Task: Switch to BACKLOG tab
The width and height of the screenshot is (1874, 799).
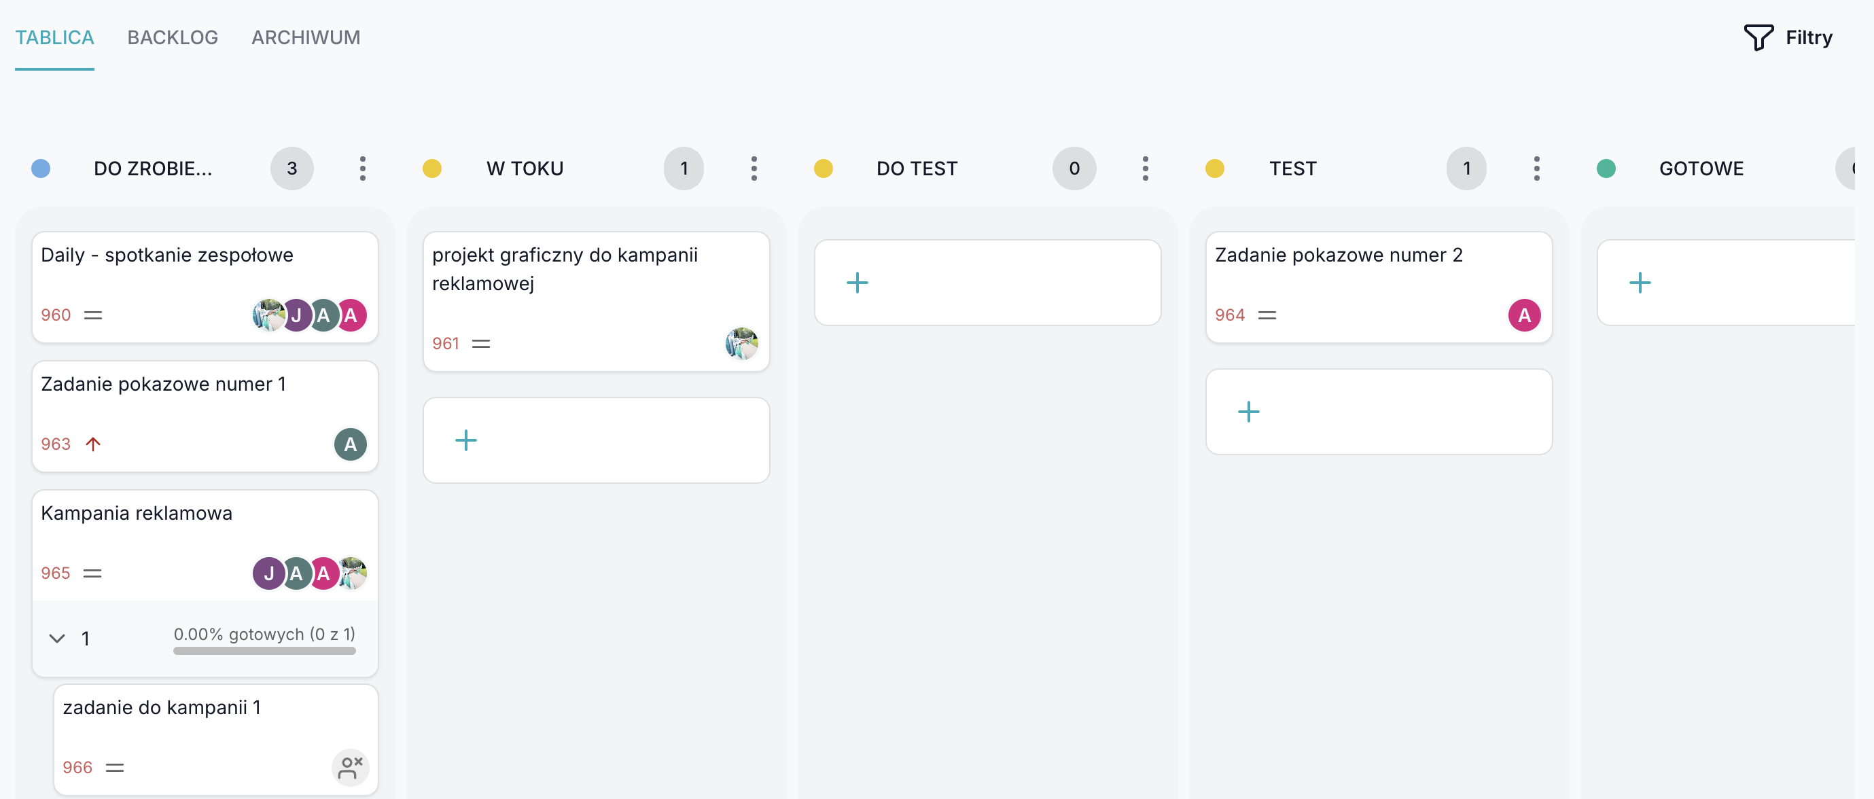Action: point(173,37)
